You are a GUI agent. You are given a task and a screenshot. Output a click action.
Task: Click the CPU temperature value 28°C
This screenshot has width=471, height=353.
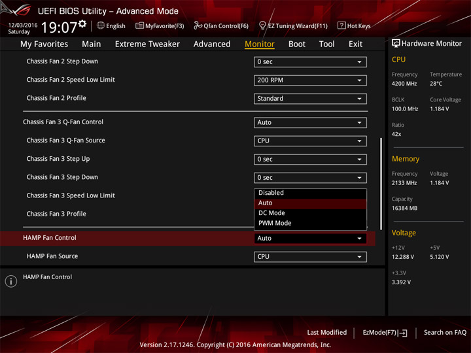click(436, 84)
